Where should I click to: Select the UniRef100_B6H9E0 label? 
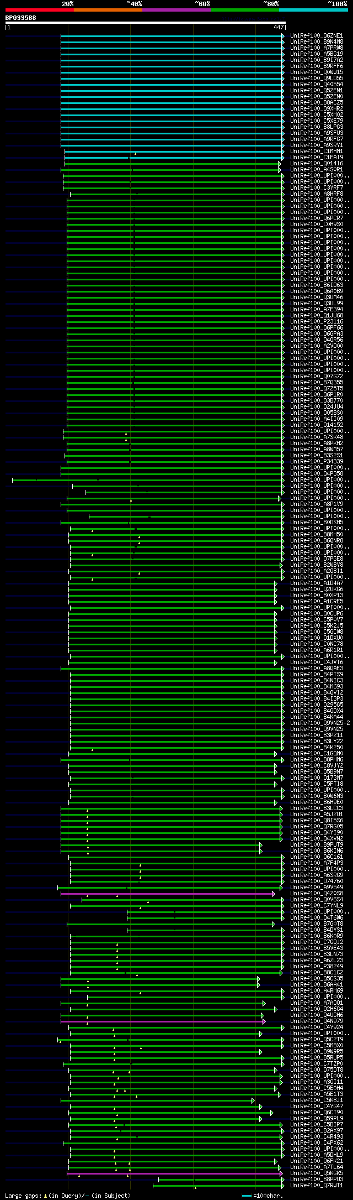317,802
